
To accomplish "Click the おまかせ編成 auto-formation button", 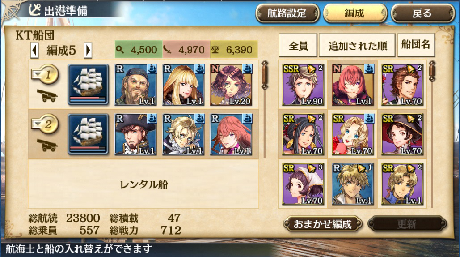I will [x=323, y=224].
